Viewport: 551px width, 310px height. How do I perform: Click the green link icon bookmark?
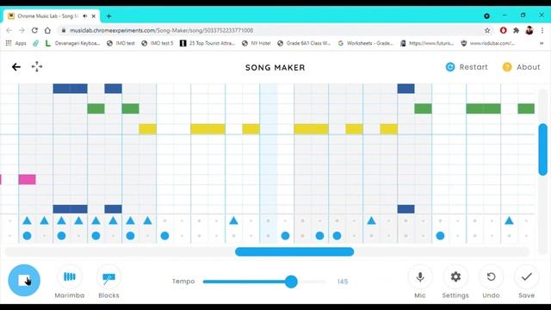coord(35,43)
